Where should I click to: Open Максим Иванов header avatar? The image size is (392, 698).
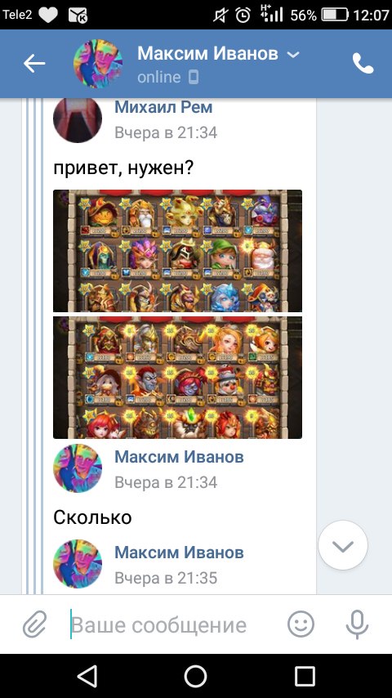[x=98, y=64]
